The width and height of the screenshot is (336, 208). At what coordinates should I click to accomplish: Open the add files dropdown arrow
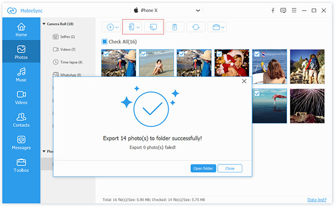(117, 27)
